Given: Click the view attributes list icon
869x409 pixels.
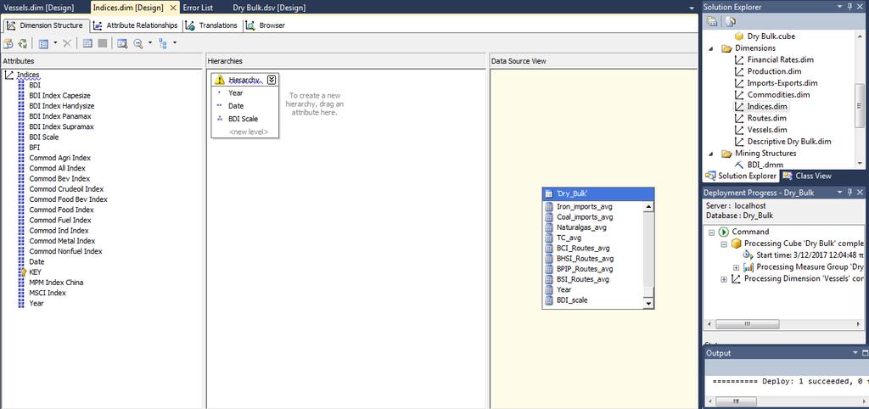Looking at the screenshot, I should pos(42,43).
